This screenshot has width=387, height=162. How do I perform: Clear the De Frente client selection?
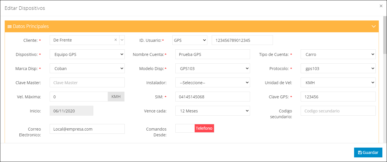tap(116, 40)
